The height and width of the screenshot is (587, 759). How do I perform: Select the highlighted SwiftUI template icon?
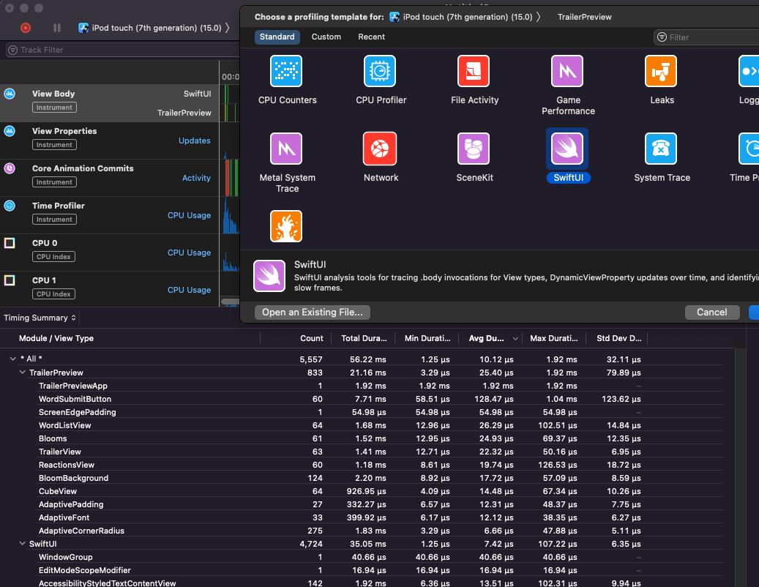(567, 149)
